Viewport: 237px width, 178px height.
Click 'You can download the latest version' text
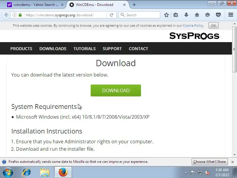pos(60,75)
